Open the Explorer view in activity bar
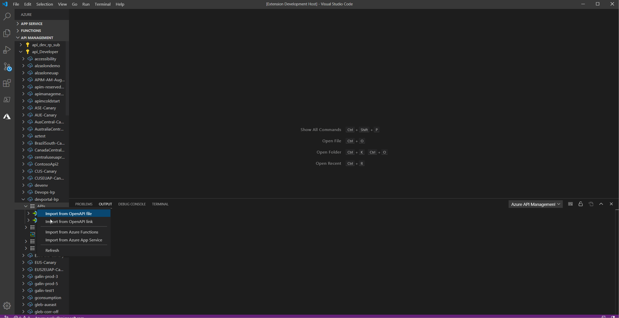Screen dimensions: 619x318 pyautogui.click(x=7, y=33)
